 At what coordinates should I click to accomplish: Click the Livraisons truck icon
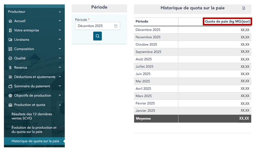pos(11,40)
